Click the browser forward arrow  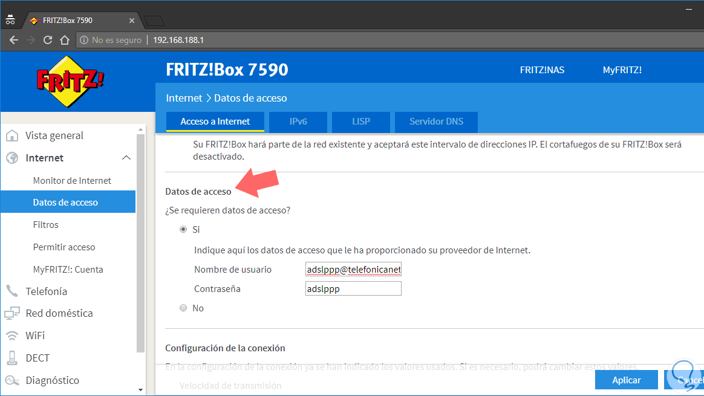30,40
